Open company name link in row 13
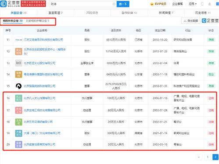 coord(39,63)
